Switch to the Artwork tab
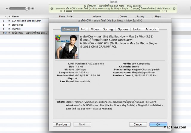 151,29
